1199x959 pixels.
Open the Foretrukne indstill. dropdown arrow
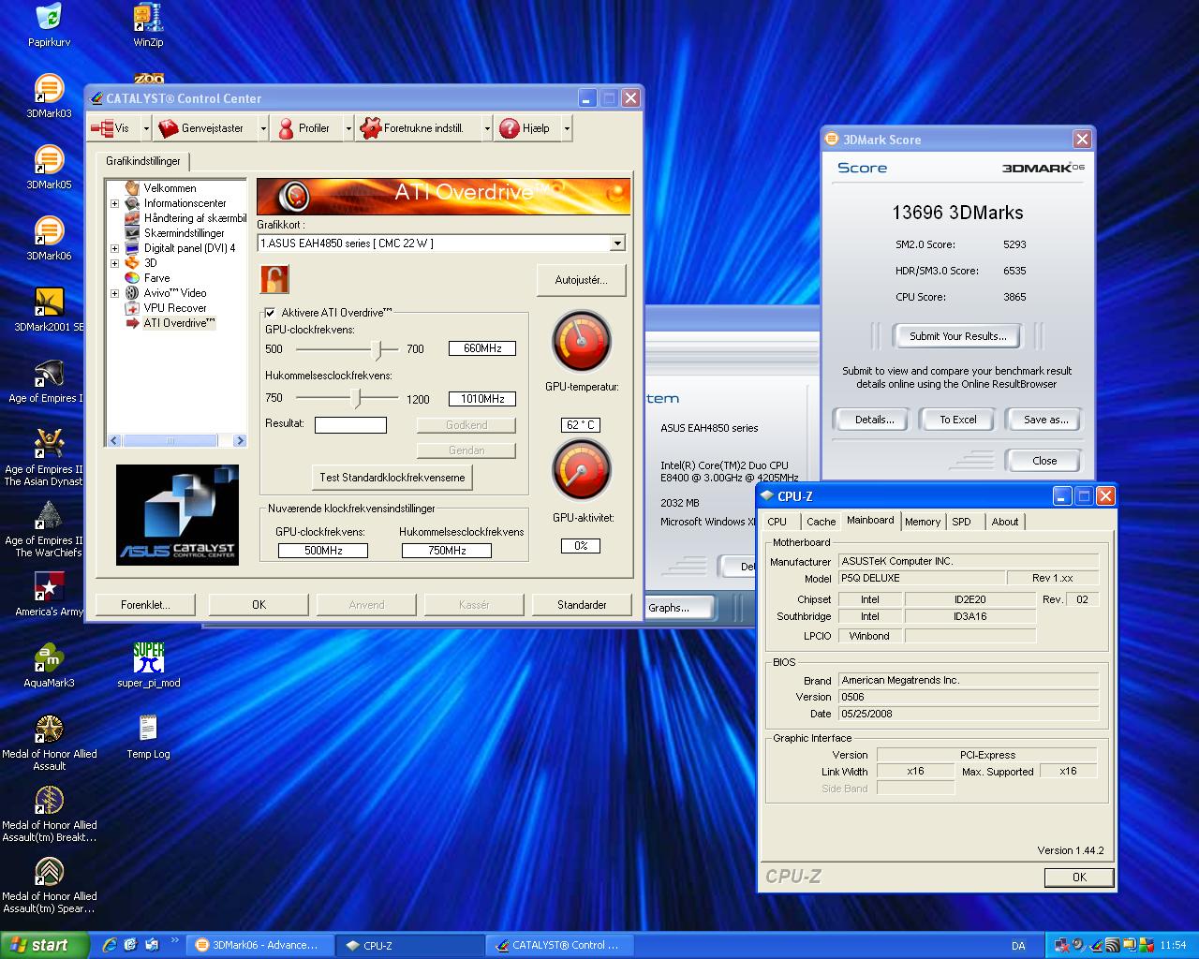point(487,128)
